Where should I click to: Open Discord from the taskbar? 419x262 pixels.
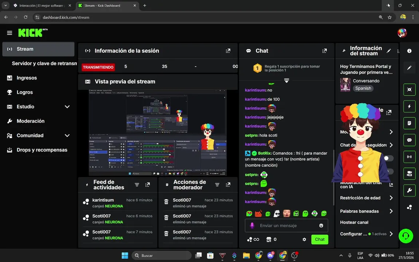[x=270, y=255]
